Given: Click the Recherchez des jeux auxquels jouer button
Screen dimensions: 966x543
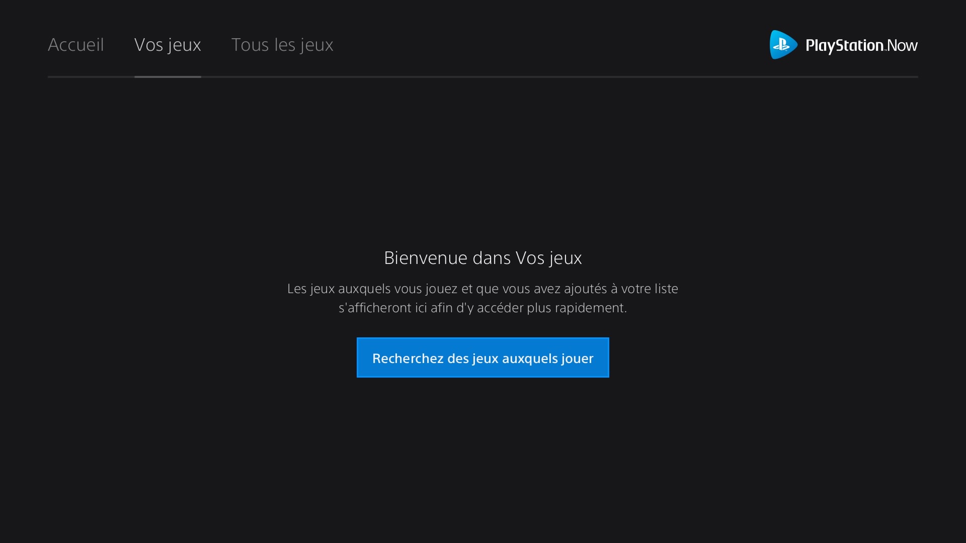Looking at the screenshot, I should pyautogui.click(x=483, y=357).
